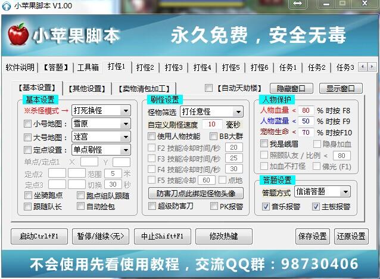Start script with 启动Ctrl+F1 button
This screenshot has height=279, width=380.
(x=39, y=236)
